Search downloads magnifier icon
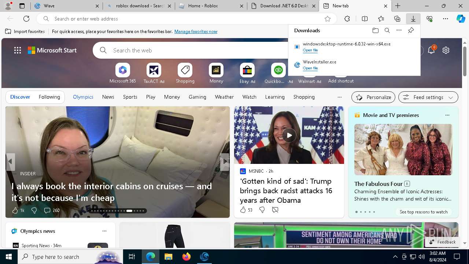Screen dimensions: 469x264 coord(387,30)
